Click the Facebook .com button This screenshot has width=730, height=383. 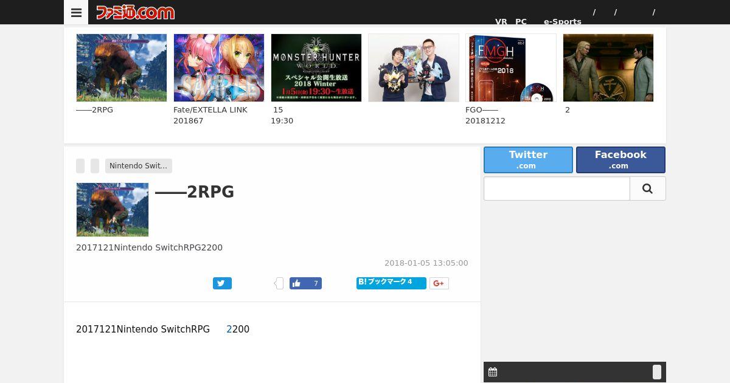[620, 160]
